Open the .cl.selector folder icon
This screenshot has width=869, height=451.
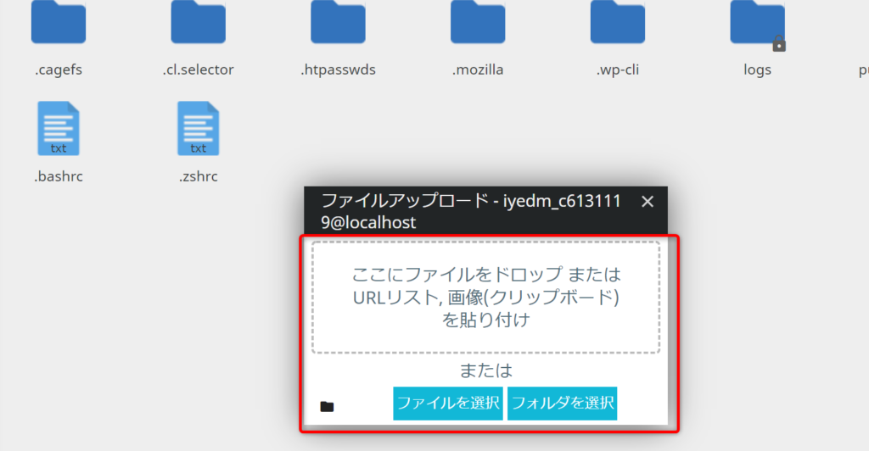click(x=198, y=21)
